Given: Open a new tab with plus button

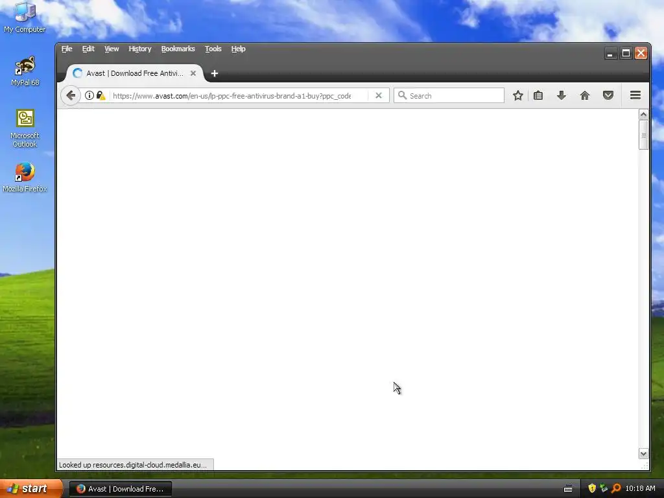Looking at the screenshot, I should [214, 74].
